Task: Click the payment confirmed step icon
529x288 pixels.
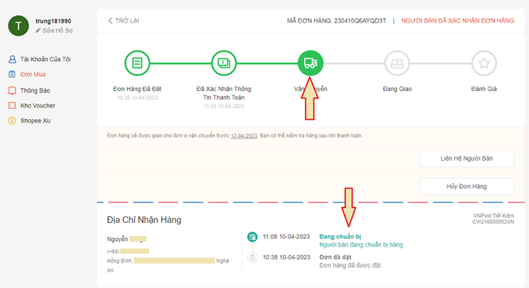Action: point(224,63)
